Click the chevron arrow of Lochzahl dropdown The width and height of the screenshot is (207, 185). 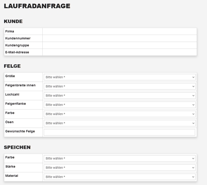[x=193, y=96]
